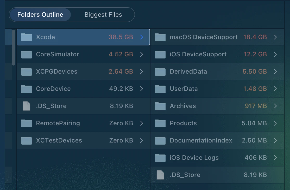Click the XCPGDevices folder icon

click(x=27, y=72)
